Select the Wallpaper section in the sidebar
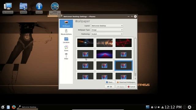The image size is (196, 110). (66, 24)
